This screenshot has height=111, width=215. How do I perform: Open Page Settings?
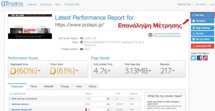coord(202,28)
